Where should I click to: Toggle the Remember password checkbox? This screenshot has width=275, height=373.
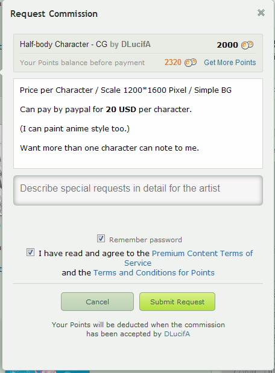[x=101, y=239]
